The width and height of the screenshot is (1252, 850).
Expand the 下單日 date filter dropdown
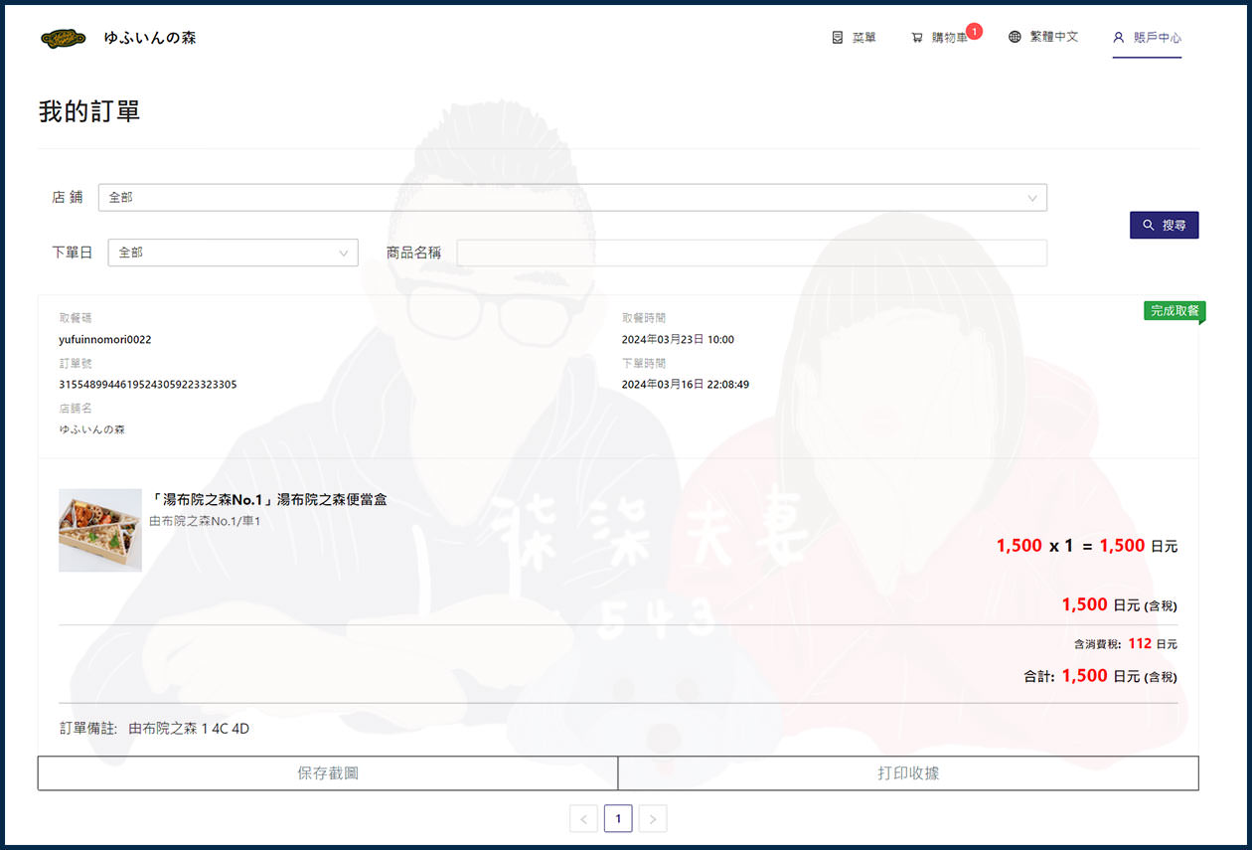(x=233, y=253)
